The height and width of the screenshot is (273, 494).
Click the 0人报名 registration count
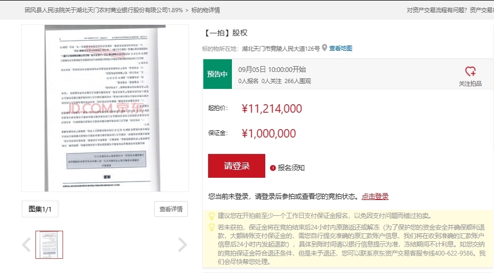point(248,81)
